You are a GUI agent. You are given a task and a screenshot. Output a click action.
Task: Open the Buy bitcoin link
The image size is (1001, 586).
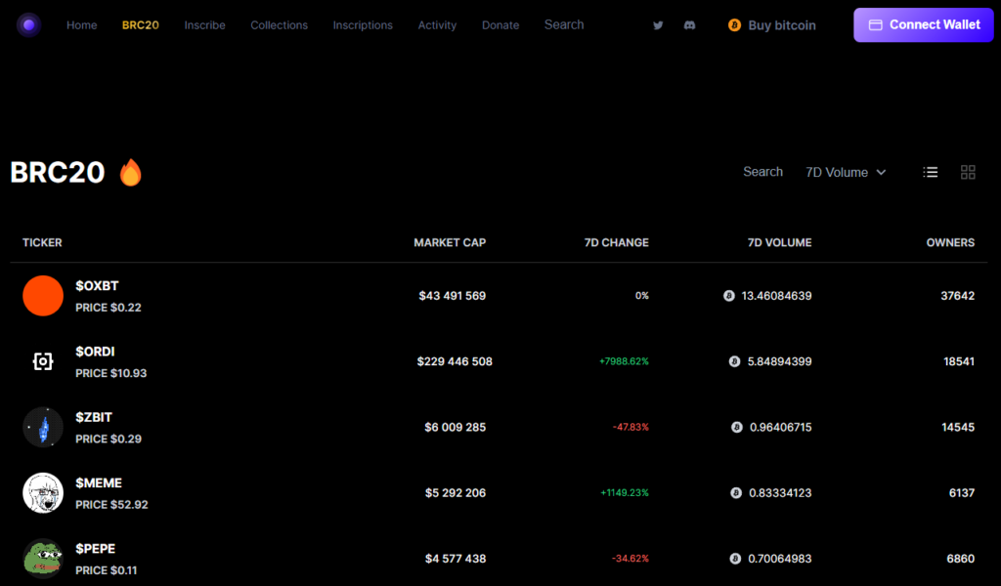point(771,24)
